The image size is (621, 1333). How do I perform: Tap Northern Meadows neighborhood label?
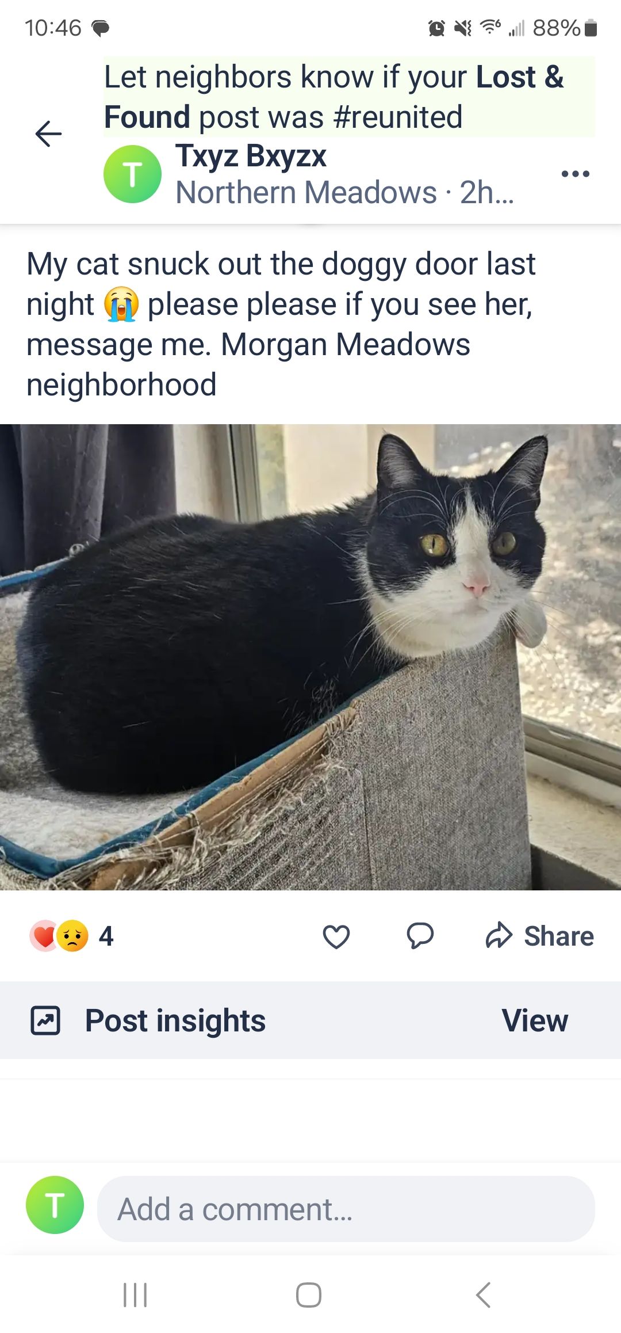coord(306,192)
